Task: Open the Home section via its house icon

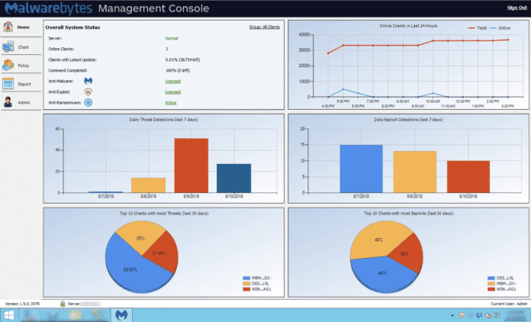Action: point(8,27)
